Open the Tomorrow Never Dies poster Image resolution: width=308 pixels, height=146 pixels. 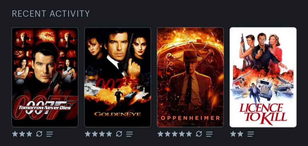[x=45, y=77]
